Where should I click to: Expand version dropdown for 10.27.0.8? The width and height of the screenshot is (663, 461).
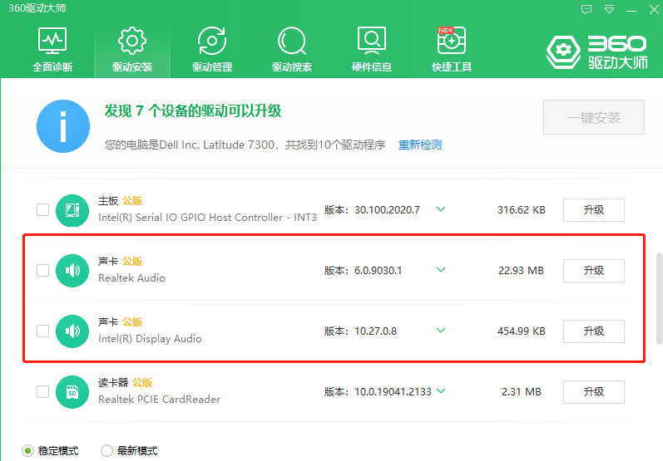(x=441, y=331)
